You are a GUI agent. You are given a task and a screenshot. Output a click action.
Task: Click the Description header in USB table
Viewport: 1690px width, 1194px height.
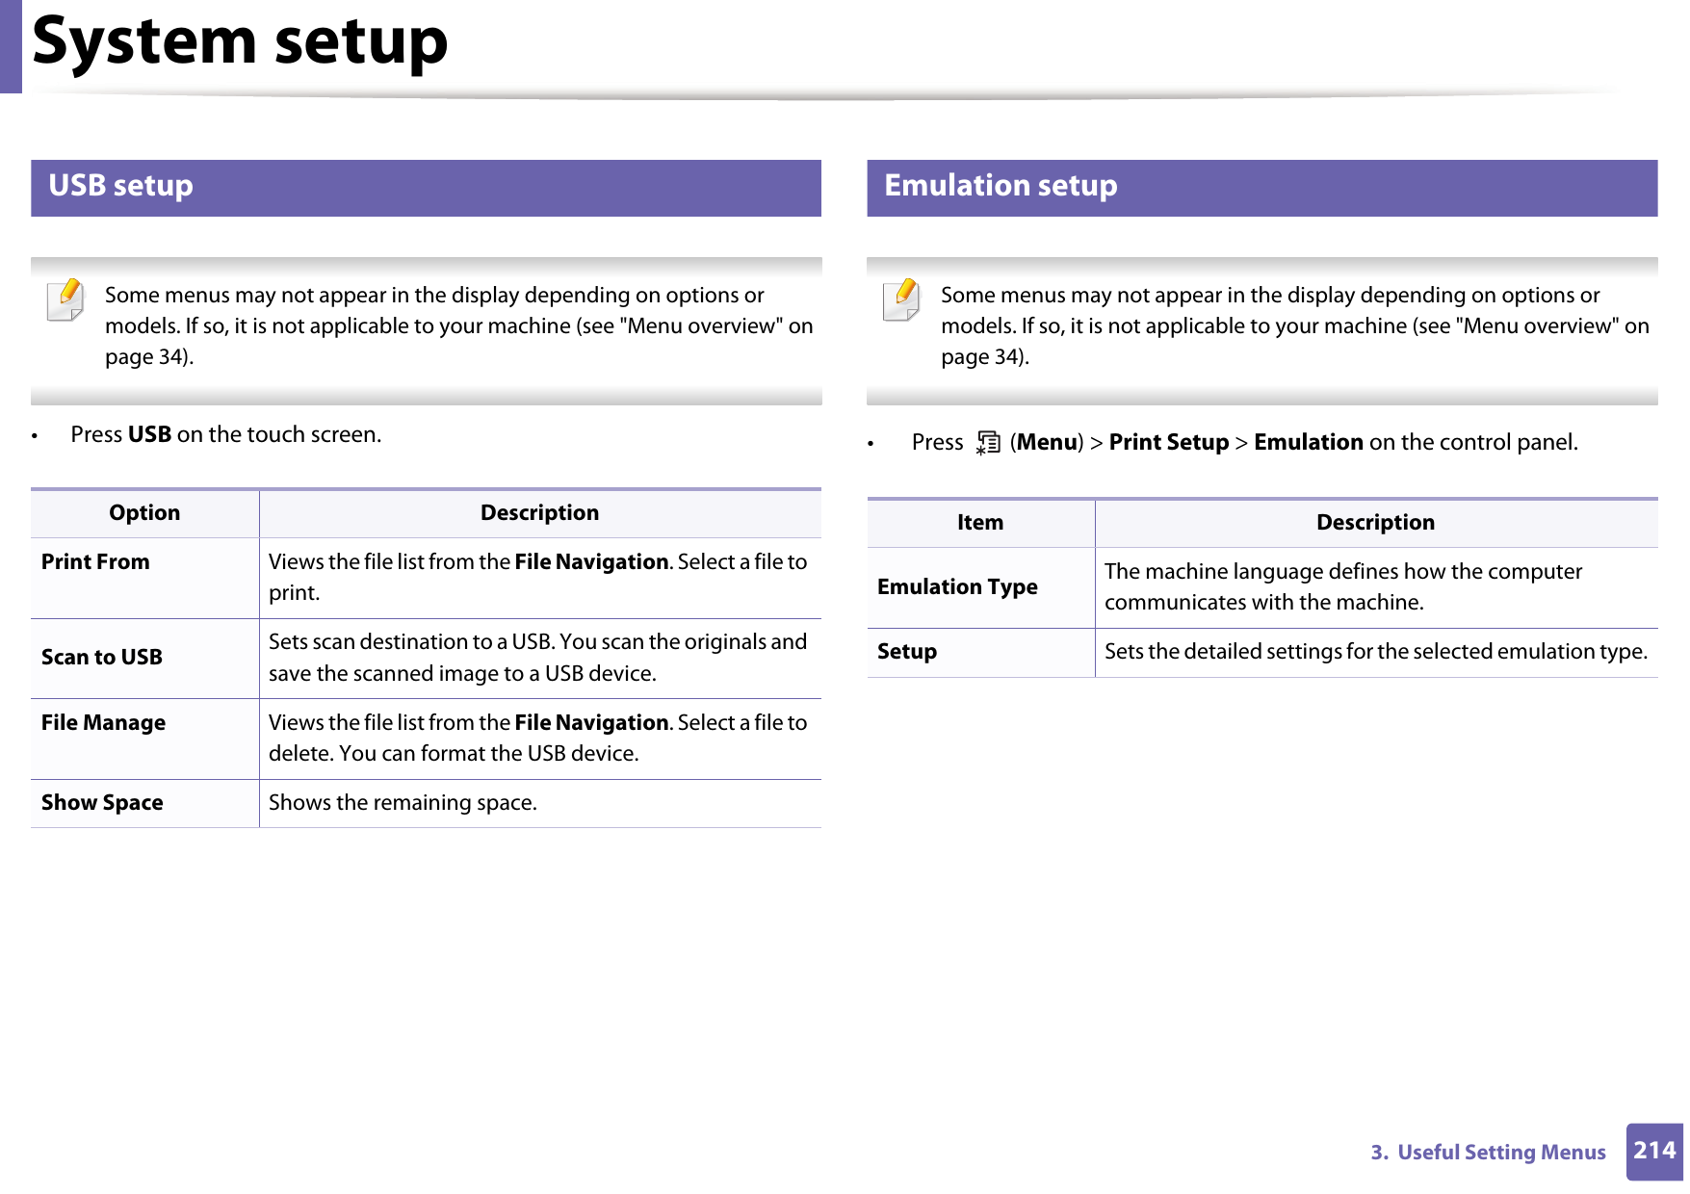(x=539, y=513)
